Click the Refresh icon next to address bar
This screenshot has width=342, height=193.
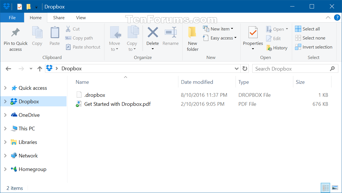[x=245, y=68]
